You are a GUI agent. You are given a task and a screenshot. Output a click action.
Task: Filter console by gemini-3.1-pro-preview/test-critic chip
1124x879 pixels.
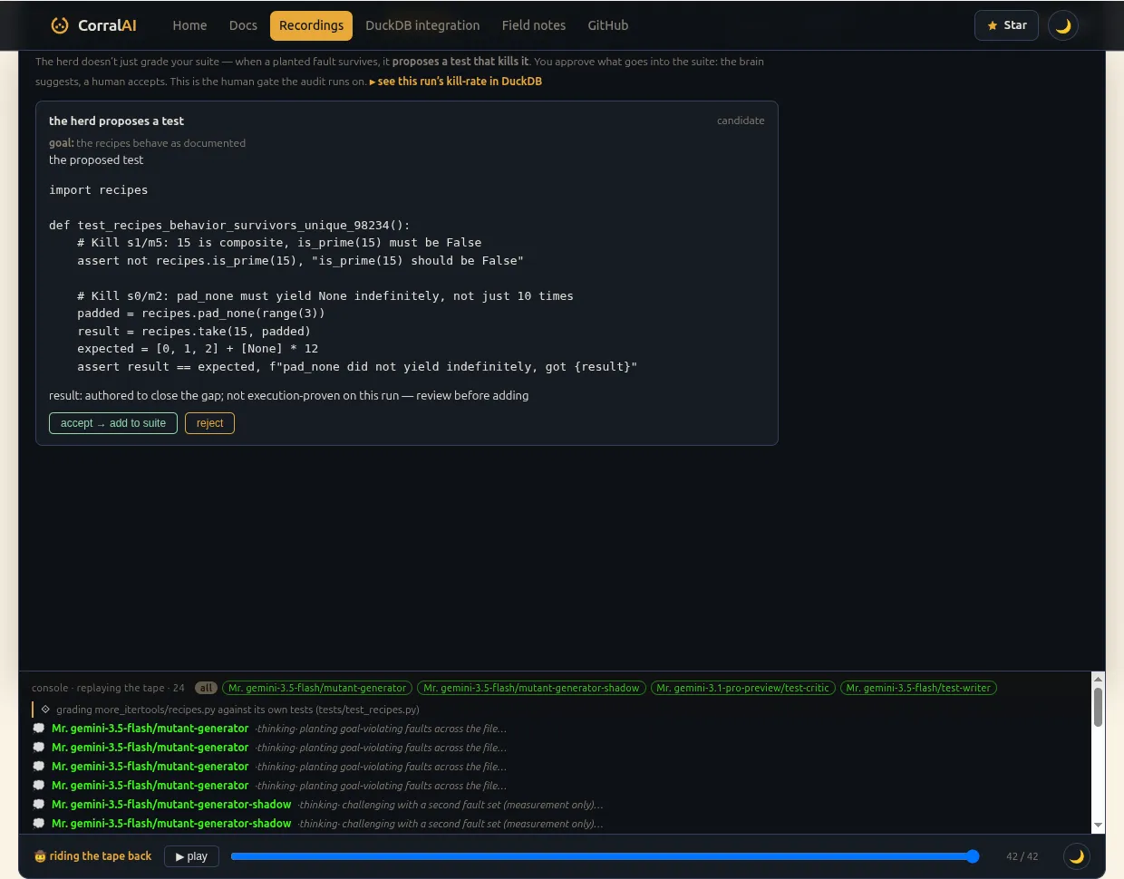pos(742,688)
